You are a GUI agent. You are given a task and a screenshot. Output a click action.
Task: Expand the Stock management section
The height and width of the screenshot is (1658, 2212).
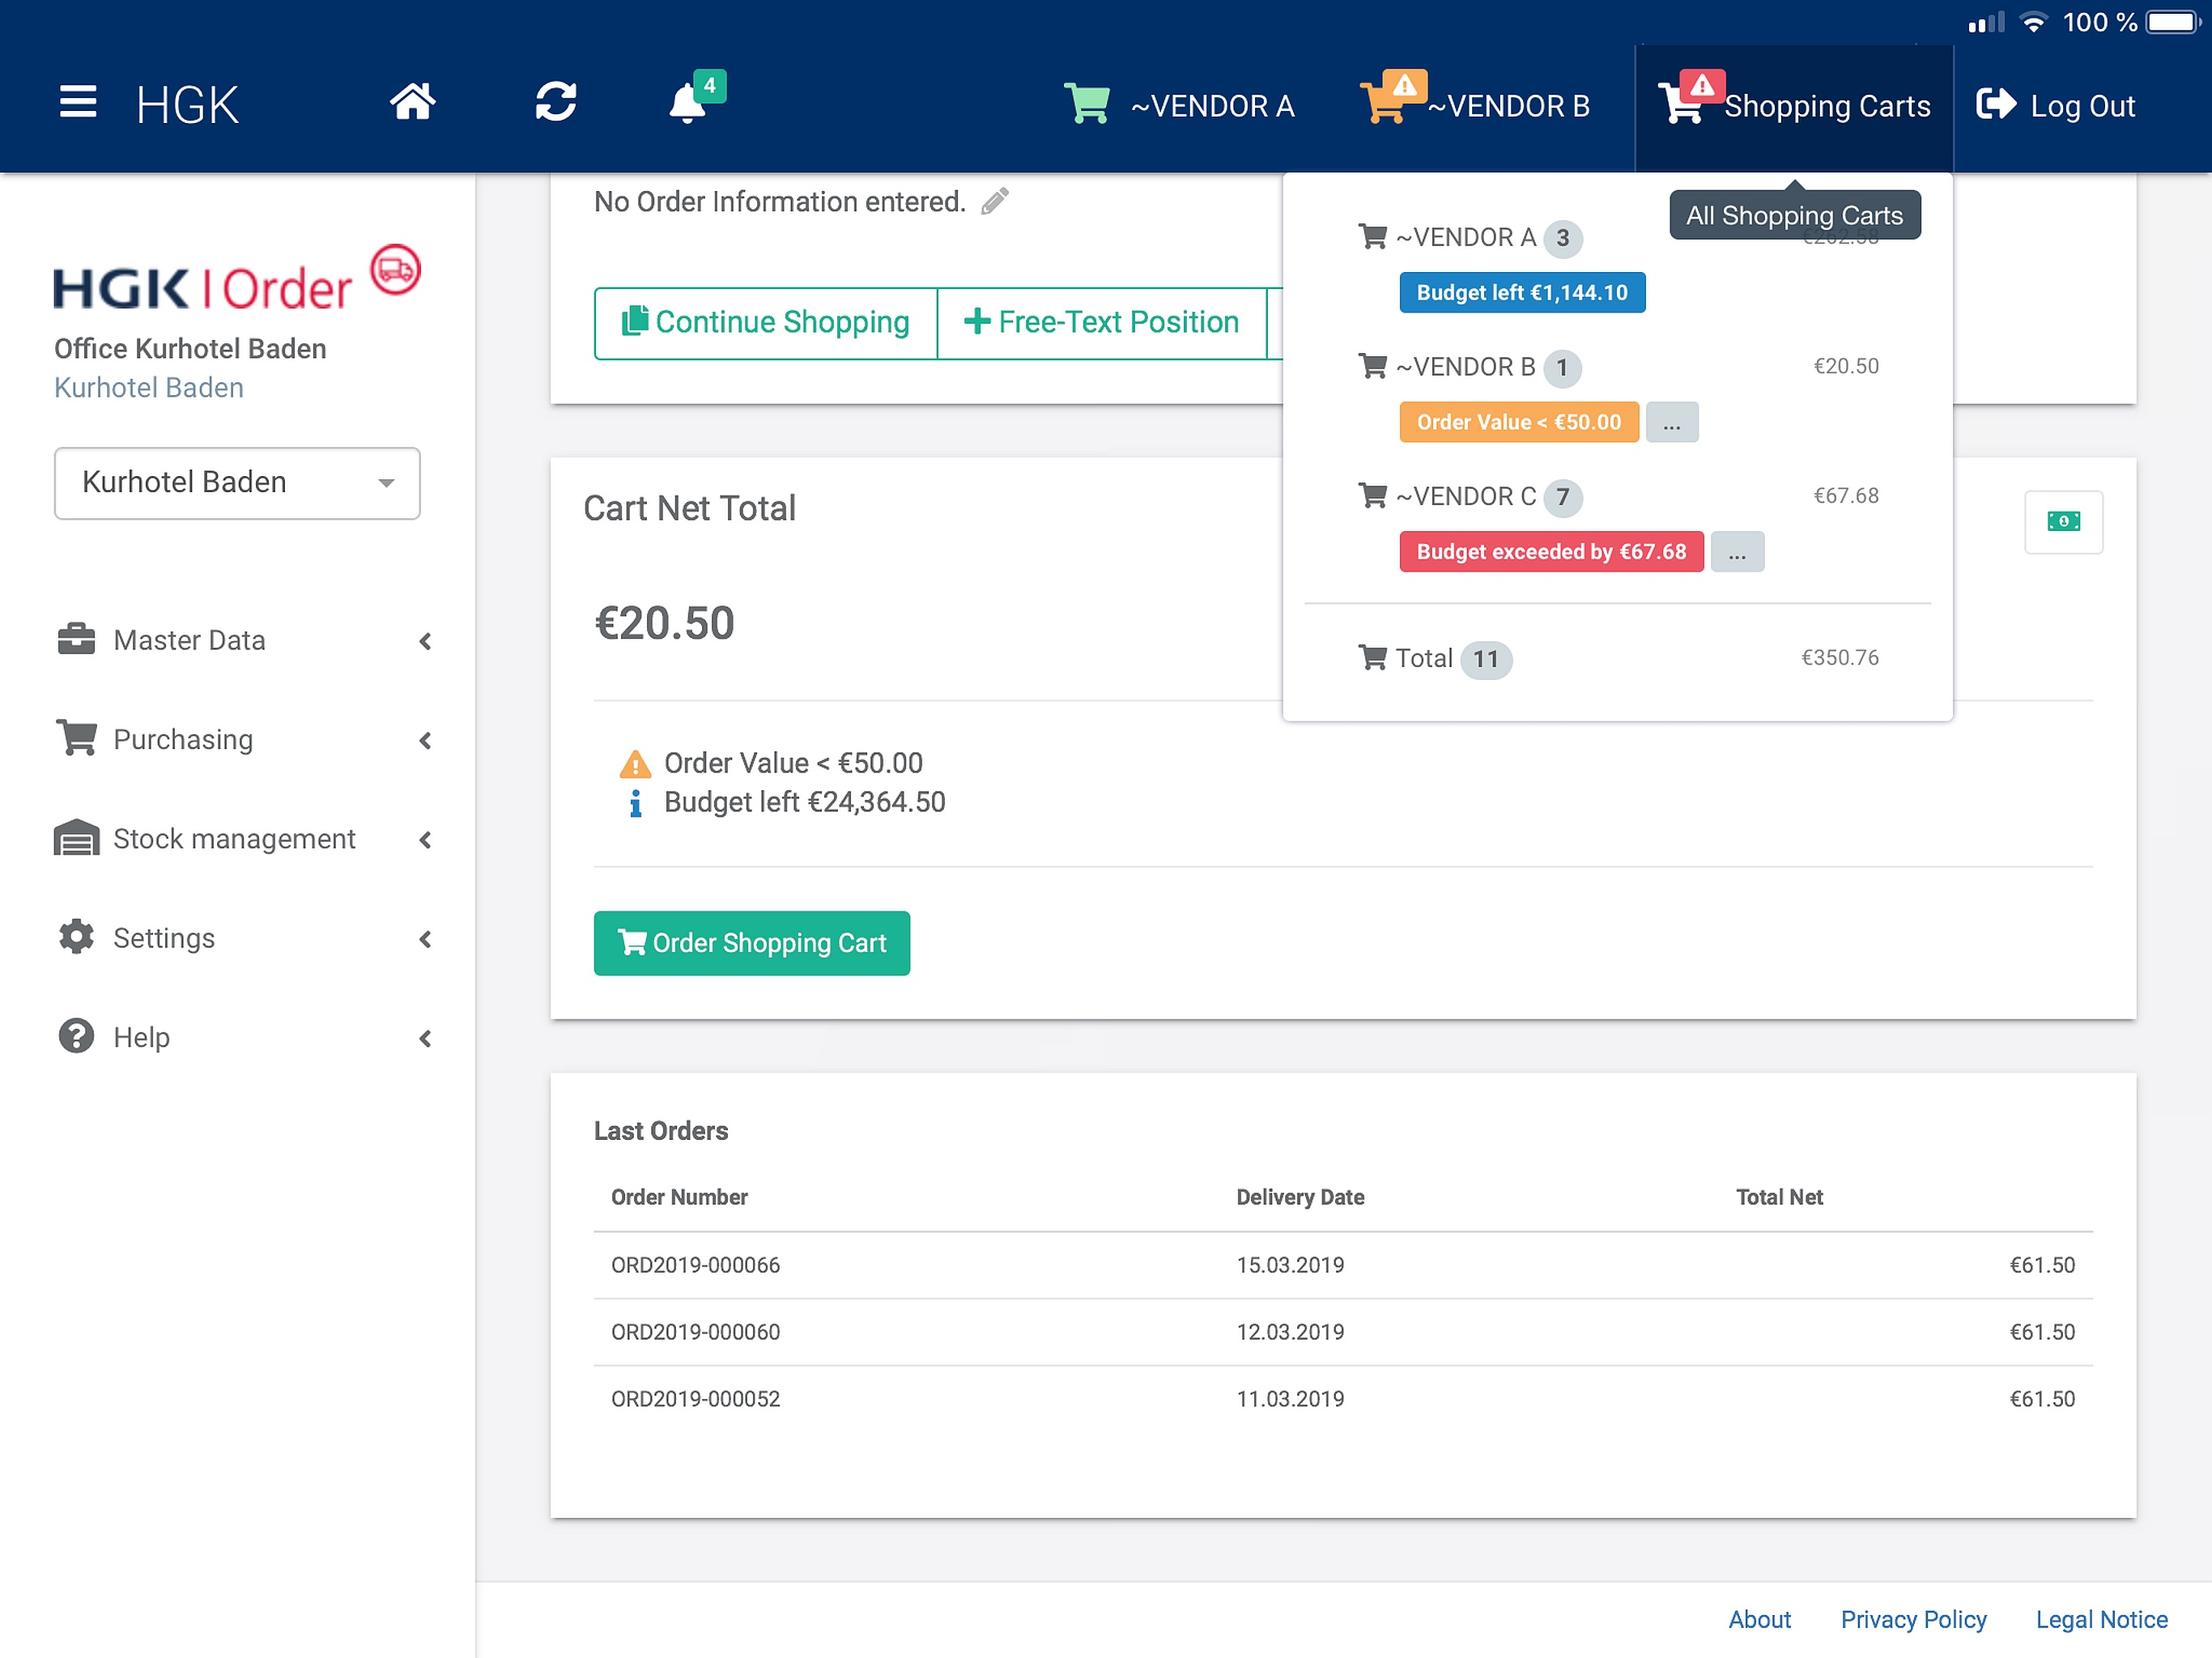click(x=245, y=839)
